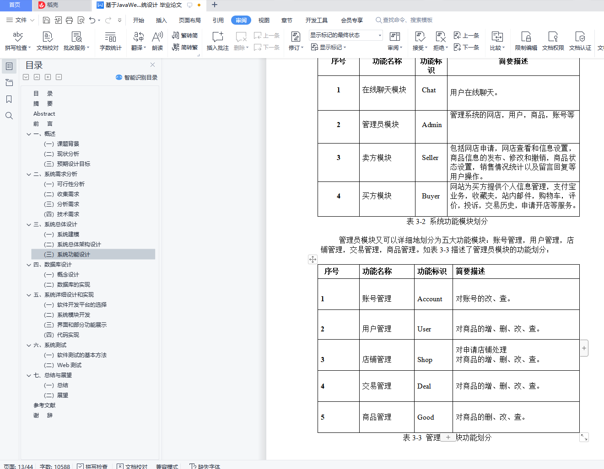Print the document from quick toolbar
This screenshot has height=469, width=604.
click(x=69, y=20)
